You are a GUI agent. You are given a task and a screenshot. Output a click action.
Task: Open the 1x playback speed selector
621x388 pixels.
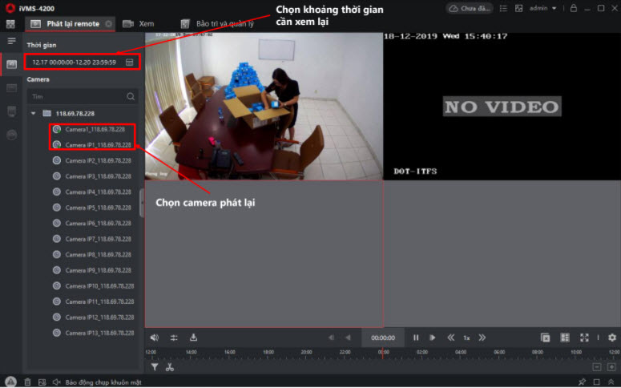(466, 337)
